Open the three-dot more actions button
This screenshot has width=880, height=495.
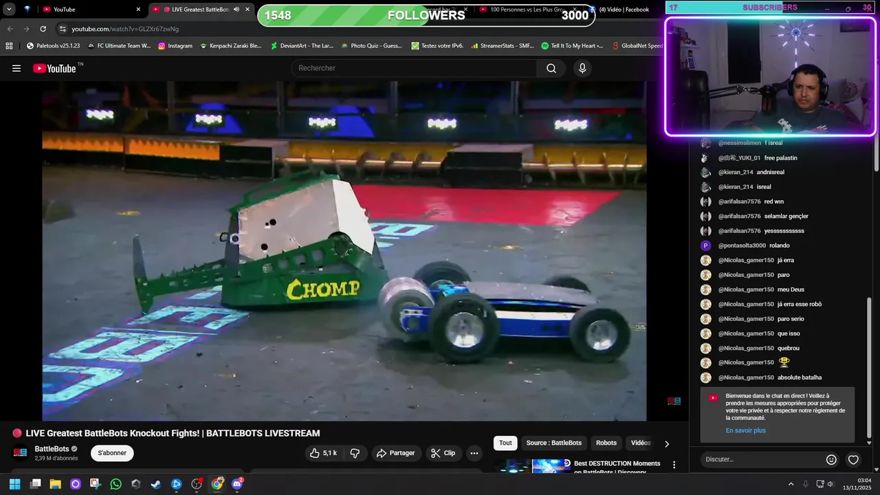click(474, 453)
